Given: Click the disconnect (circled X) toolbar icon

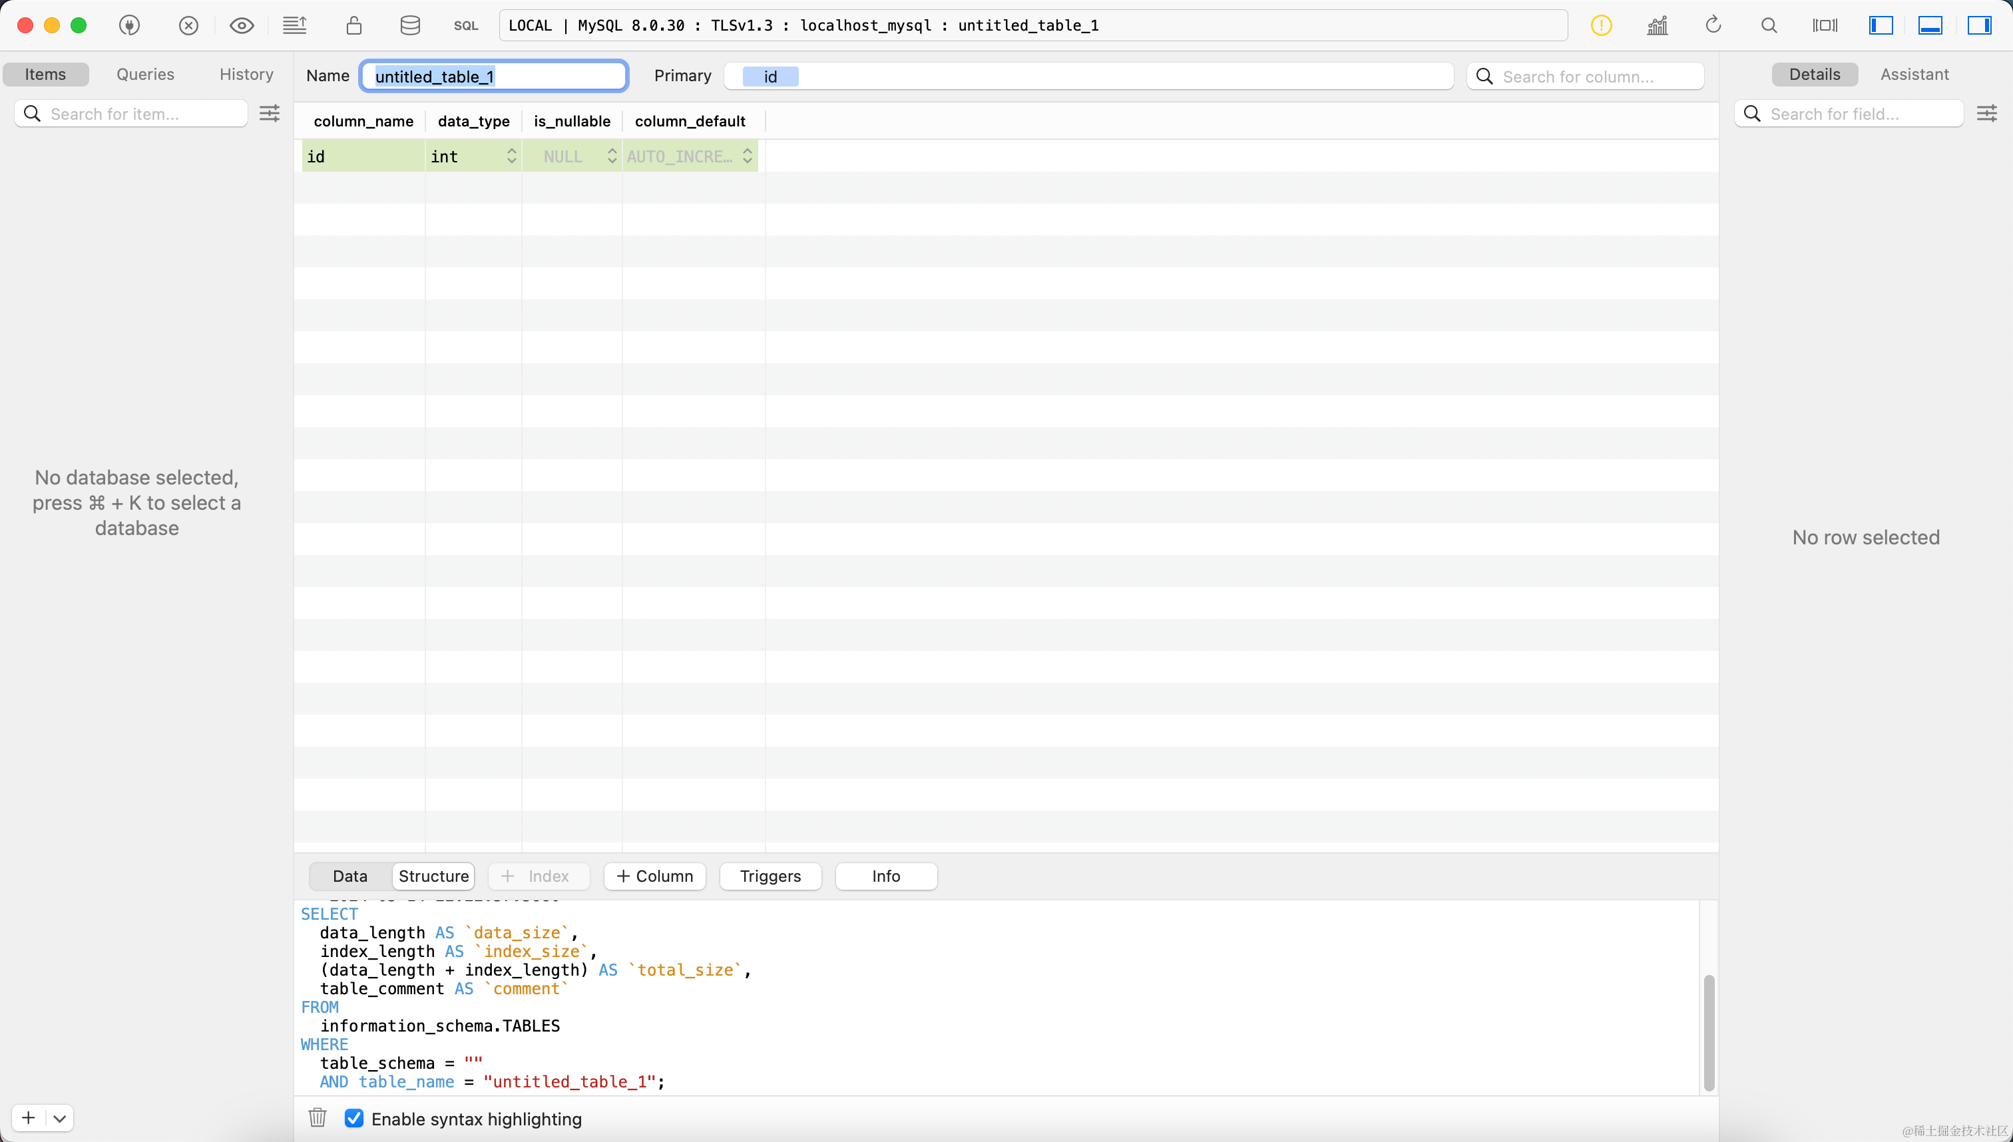Looking at the screenshot, I should click(x=188, y=26).
